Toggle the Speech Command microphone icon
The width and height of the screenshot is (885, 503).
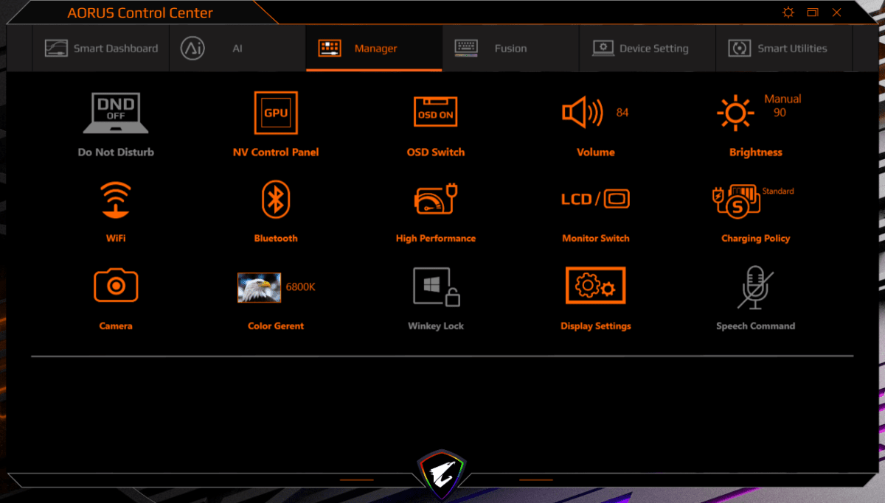[x=755, y=287]
